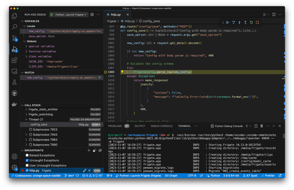Click frigate folder in breadcrumb

point(112,21)
